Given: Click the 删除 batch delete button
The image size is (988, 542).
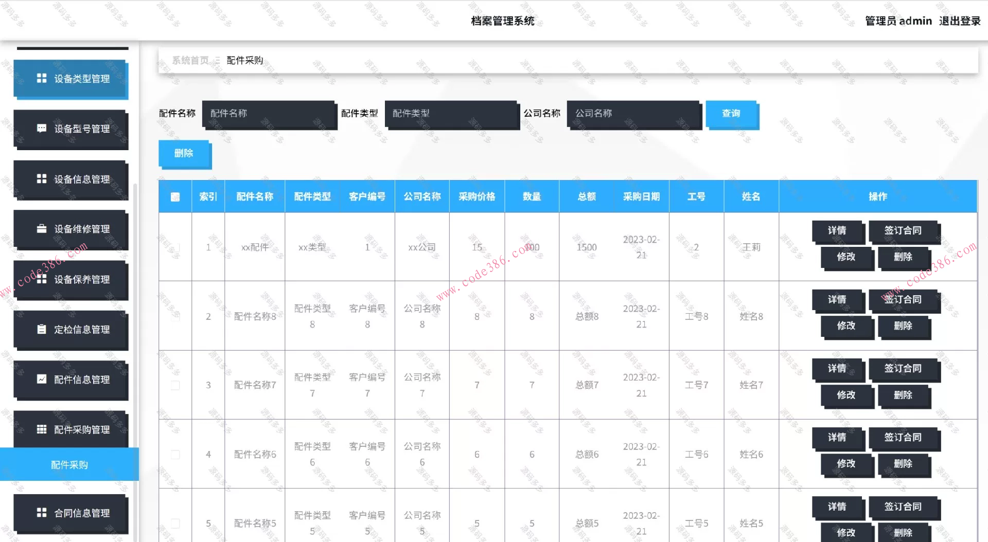Looking at the screenshot, I should pyautogui.click(x=184, y=153).
